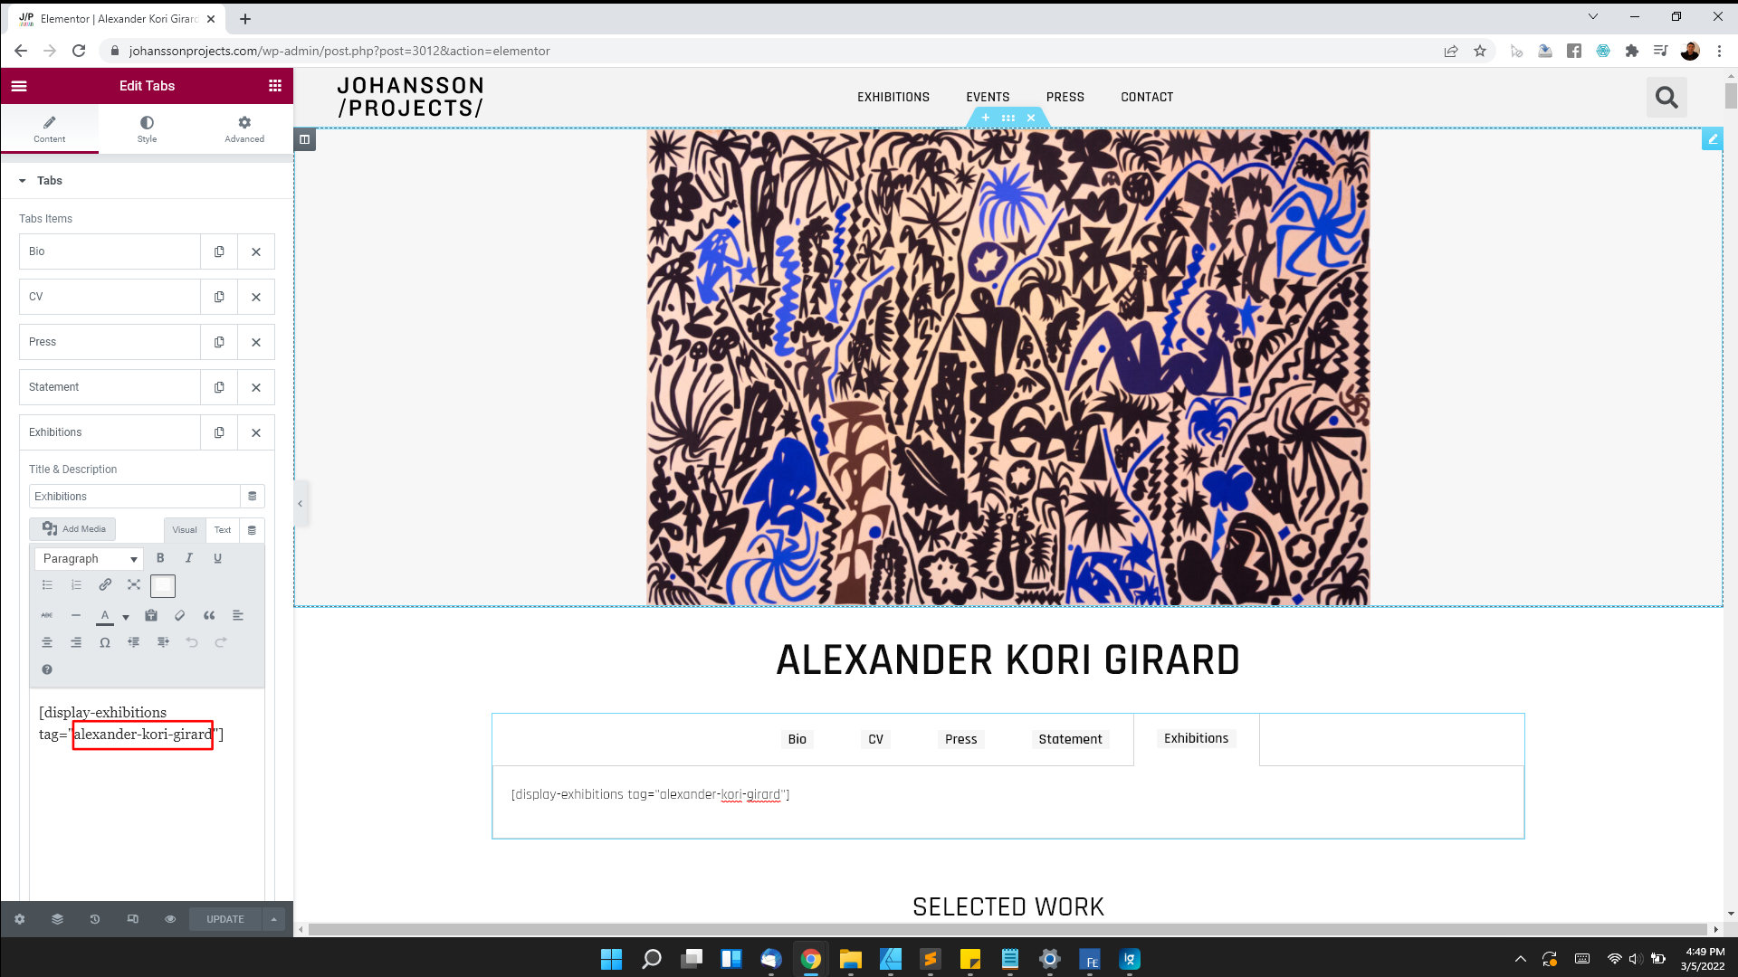Open the Elementor hamburger menu
This screenshot has height=977, width=1738.
19,86
